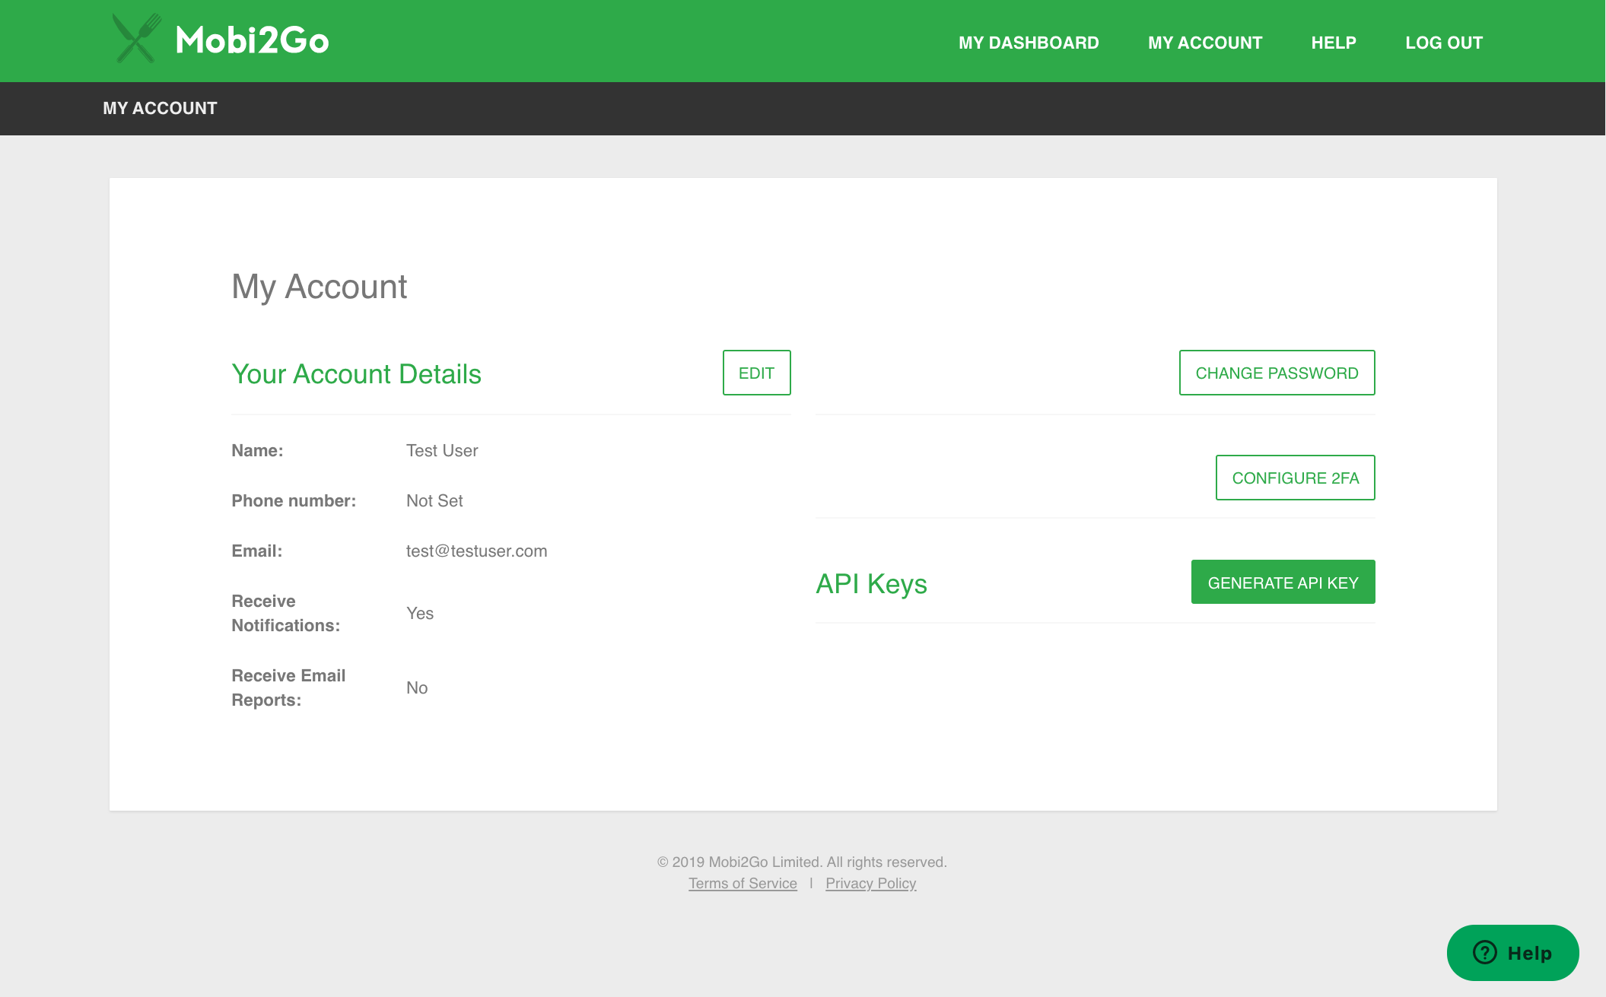Image resolution: width=1606 pixels, height=997 pixels.
Task: Open the floating Help widget with question mark
Action: tap(1512, 952)
